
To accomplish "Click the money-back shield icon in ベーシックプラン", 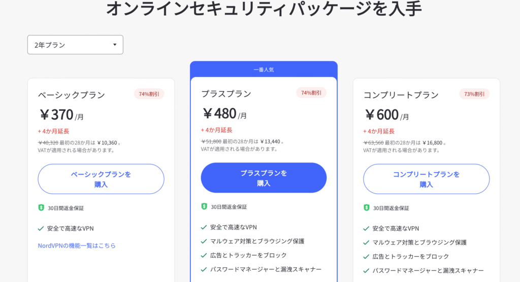I will click(x=41, y=208).
